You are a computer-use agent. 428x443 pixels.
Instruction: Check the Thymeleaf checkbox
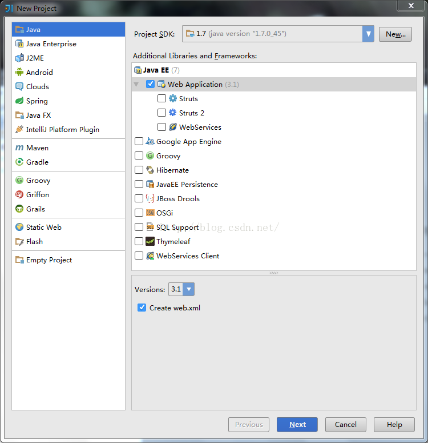click(x=139, y=241)
